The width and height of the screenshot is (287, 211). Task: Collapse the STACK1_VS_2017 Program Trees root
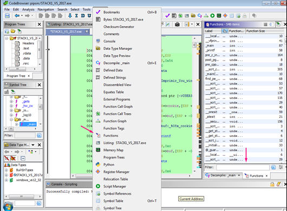(6, 38)
